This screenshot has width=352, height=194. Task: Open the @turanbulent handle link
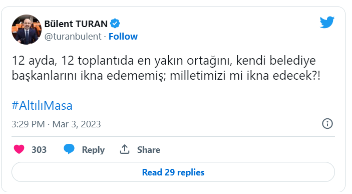point(73,37)
